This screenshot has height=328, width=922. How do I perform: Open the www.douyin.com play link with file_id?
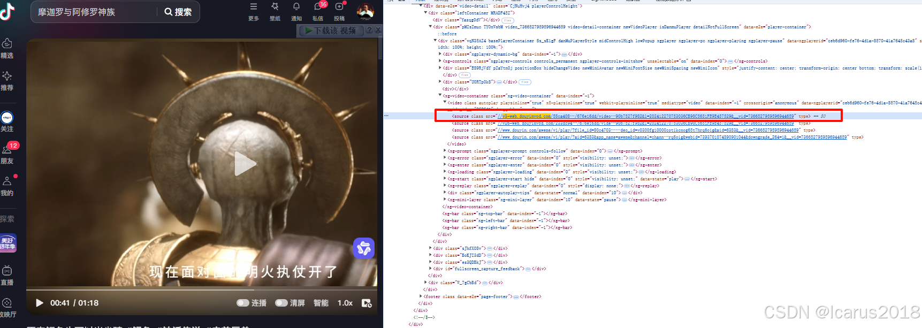pyautogui.click(x=648, y=130)
